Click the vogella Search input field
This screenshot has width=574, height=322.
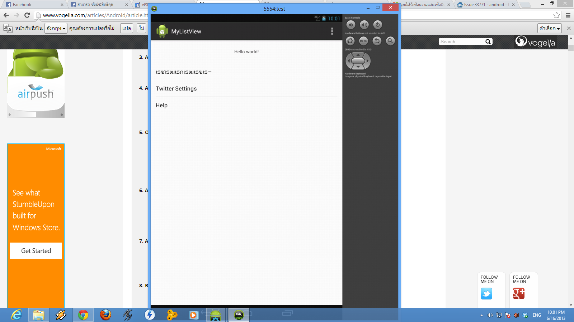[x=462, y=42]
